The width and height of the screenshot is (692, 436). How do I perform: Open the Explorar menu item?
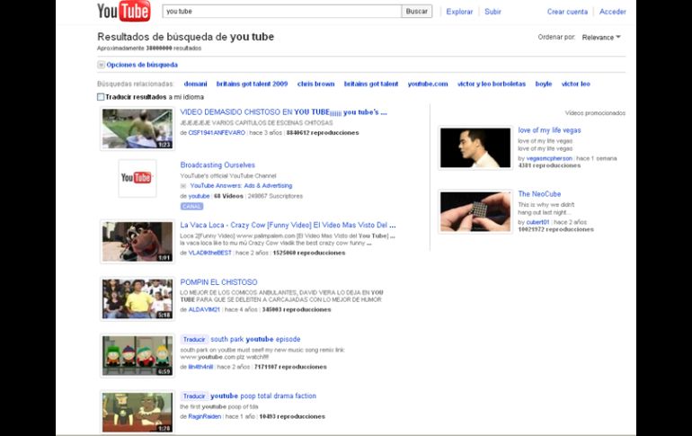tap(459, 12)
